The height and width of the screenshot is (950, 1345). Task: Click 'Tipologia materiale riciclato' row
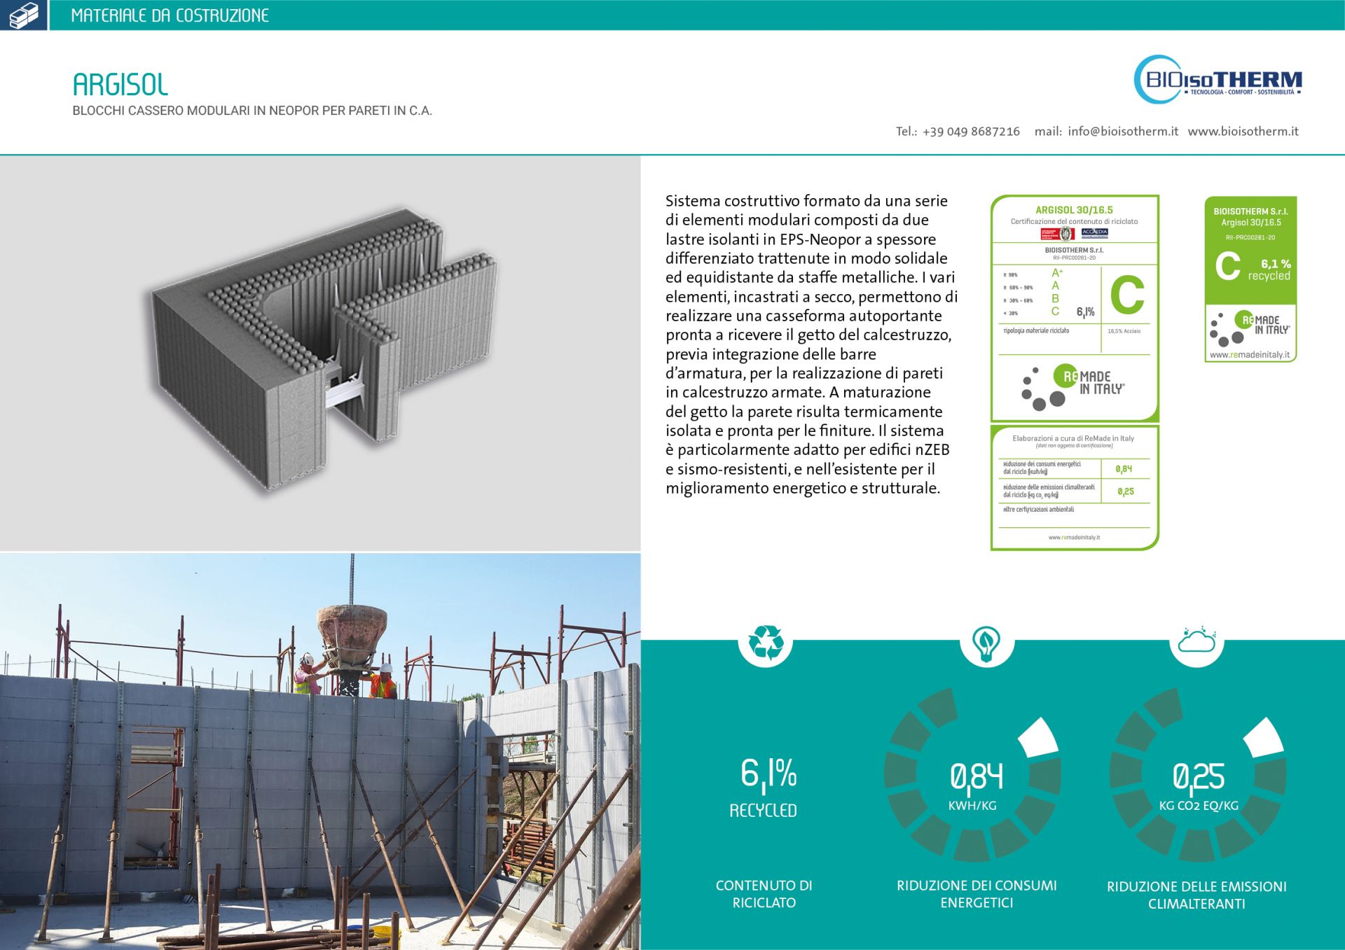click(x=1036, y=331)
